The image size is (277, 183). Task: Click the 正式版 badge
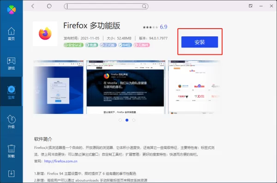coord(108,45)
